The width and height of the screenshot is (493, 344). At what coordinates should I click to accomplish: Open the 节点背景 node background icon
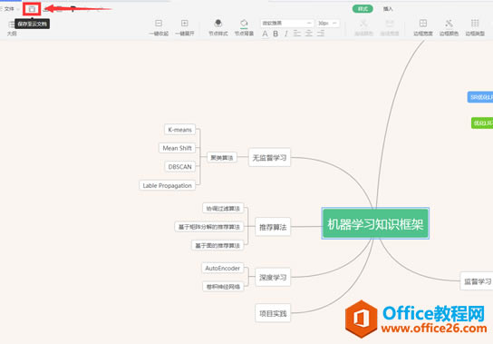(x=244, y=24)
